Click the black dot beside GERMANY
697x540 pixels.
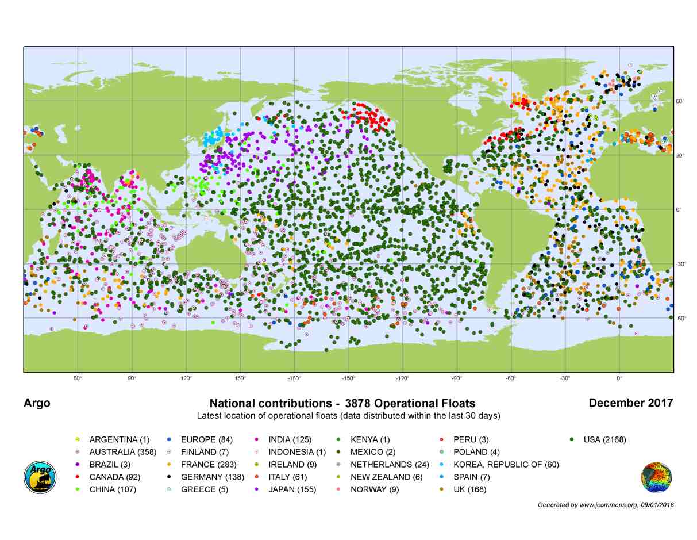pos(169,477)
